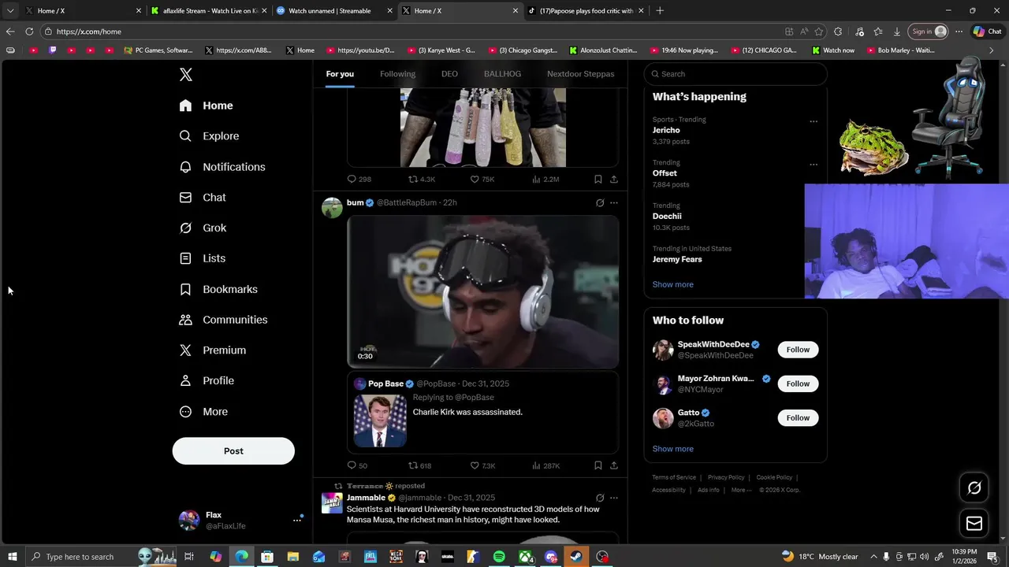
Task: Open more options on Jammable post
Action: point(614,498)
